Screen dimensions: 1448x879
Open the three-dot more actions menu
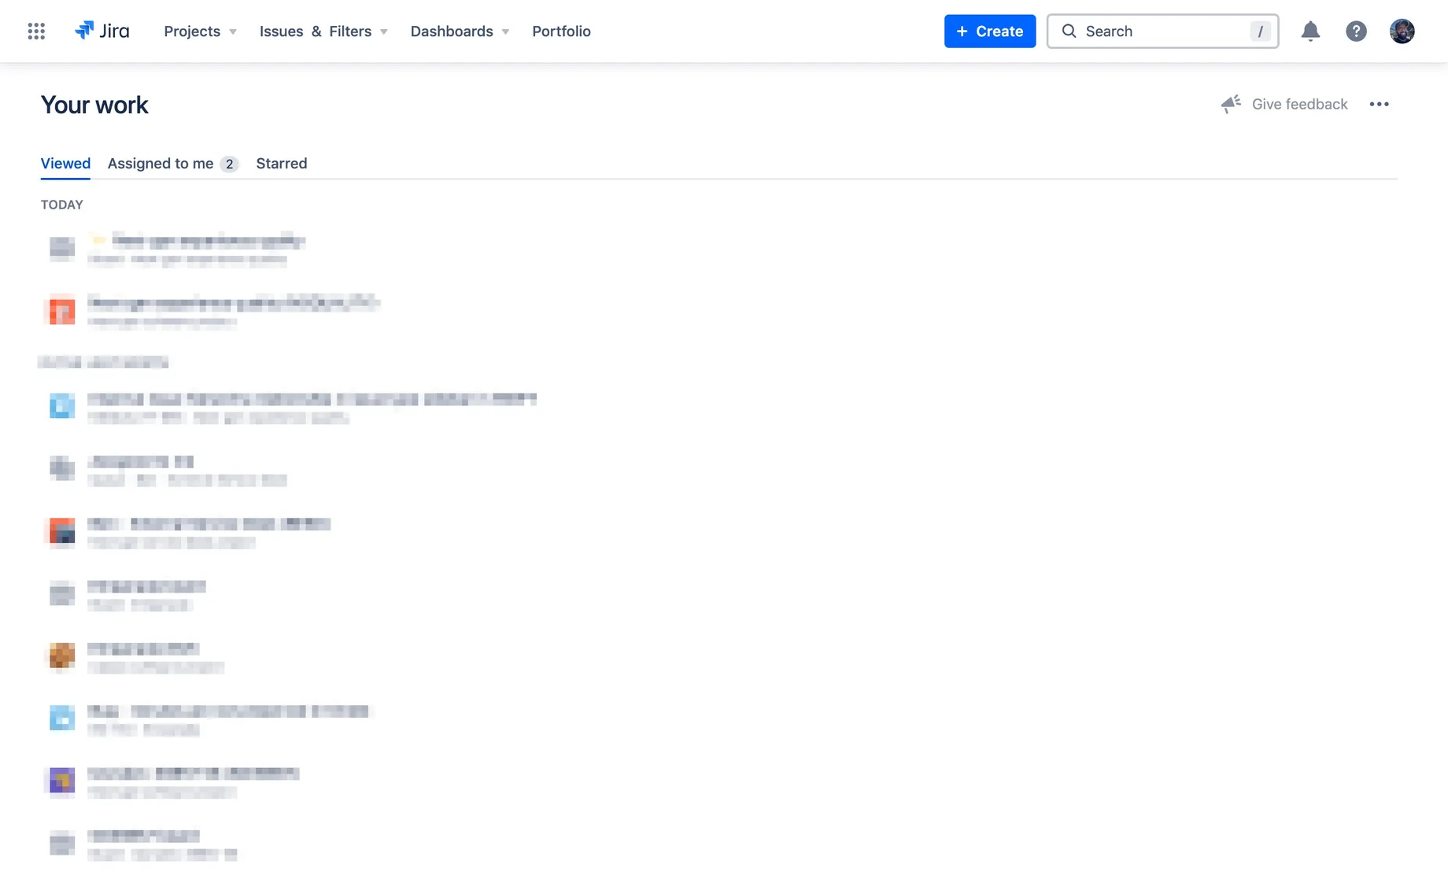(1379, 104)
